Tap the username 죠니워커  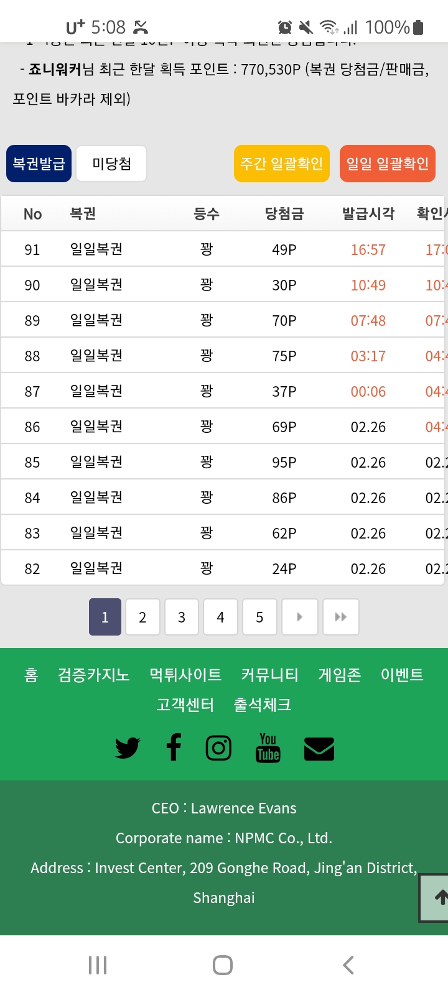pyautogui.click(x=55, y=69)
